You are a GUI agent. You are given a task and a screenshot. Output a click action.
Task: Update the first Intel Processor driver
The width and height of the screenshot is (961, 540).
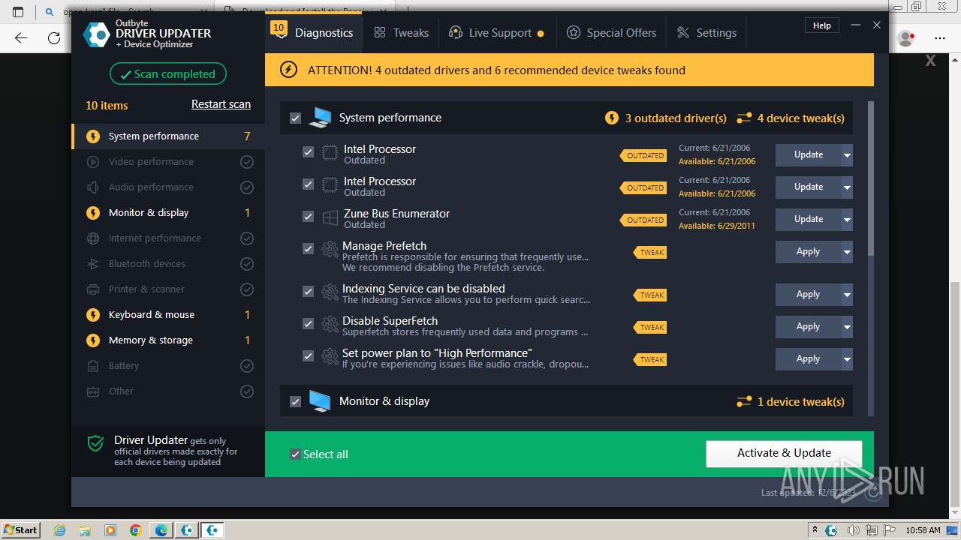[x=809, y=155]
